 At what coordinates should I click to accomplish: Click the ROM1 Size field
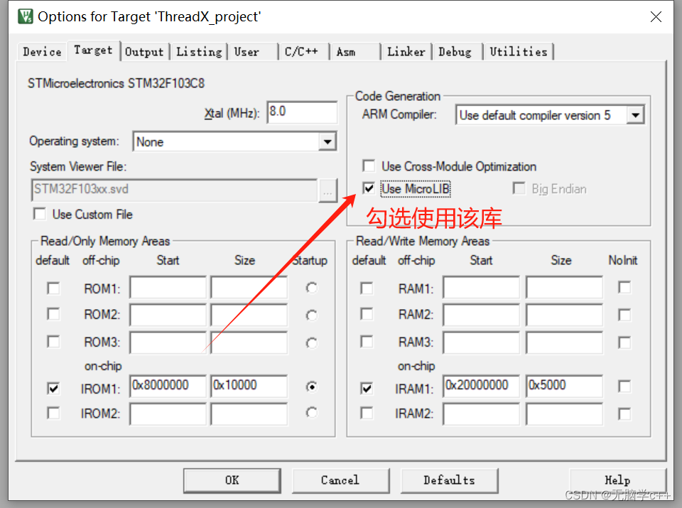click(x=249, y=287)
